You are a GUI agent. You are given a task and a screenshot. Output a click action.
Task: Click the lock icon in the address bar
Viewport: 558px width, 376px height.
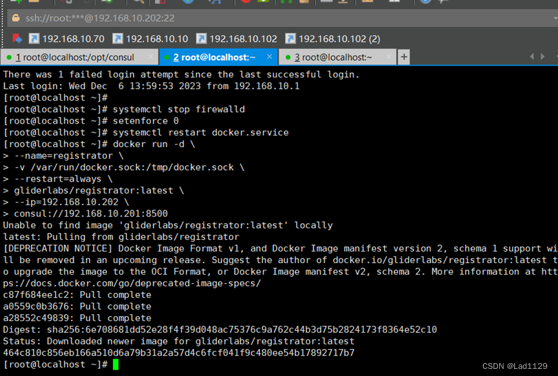pyautogui.click(x=14, y=19)
